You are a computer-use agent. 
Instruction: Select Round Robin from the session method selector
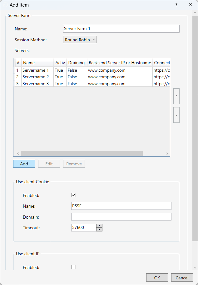click(80, 39)
